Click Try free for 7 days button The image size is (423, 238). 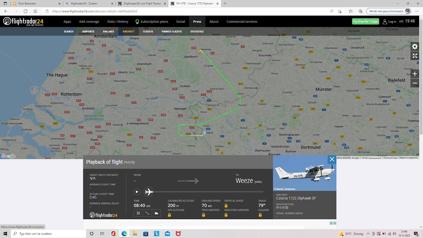[x=365, y=21]
